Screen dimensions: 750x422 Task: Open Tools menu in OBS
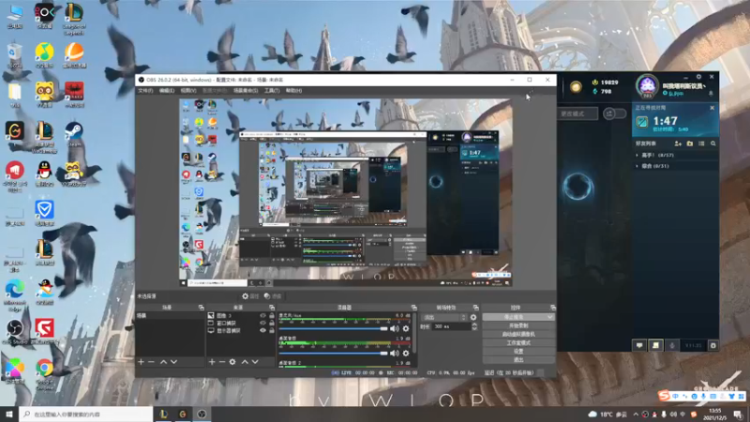[x=272, y=90]
